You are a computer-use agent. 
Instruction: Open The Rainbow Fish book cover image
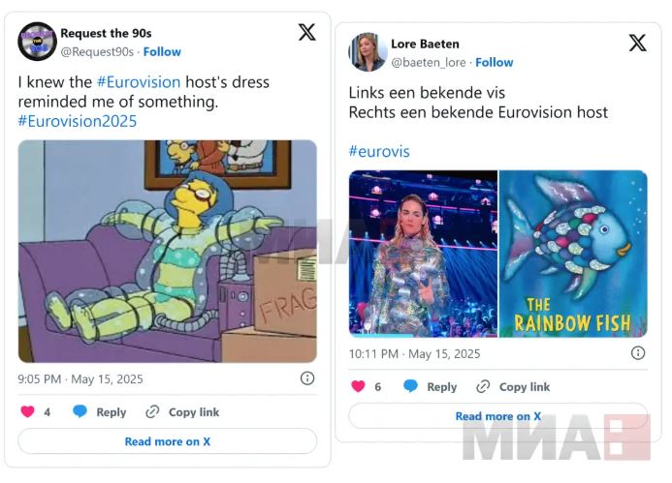(x=573, y=254)
